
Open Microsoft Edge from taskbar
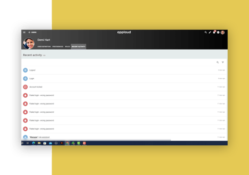point(34,143)
